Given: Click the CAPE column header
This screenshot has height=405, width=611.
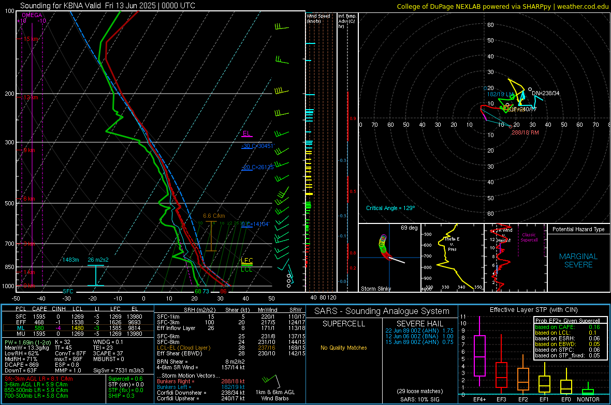Looking at the screenshot, I should click(x=39, y=309).
